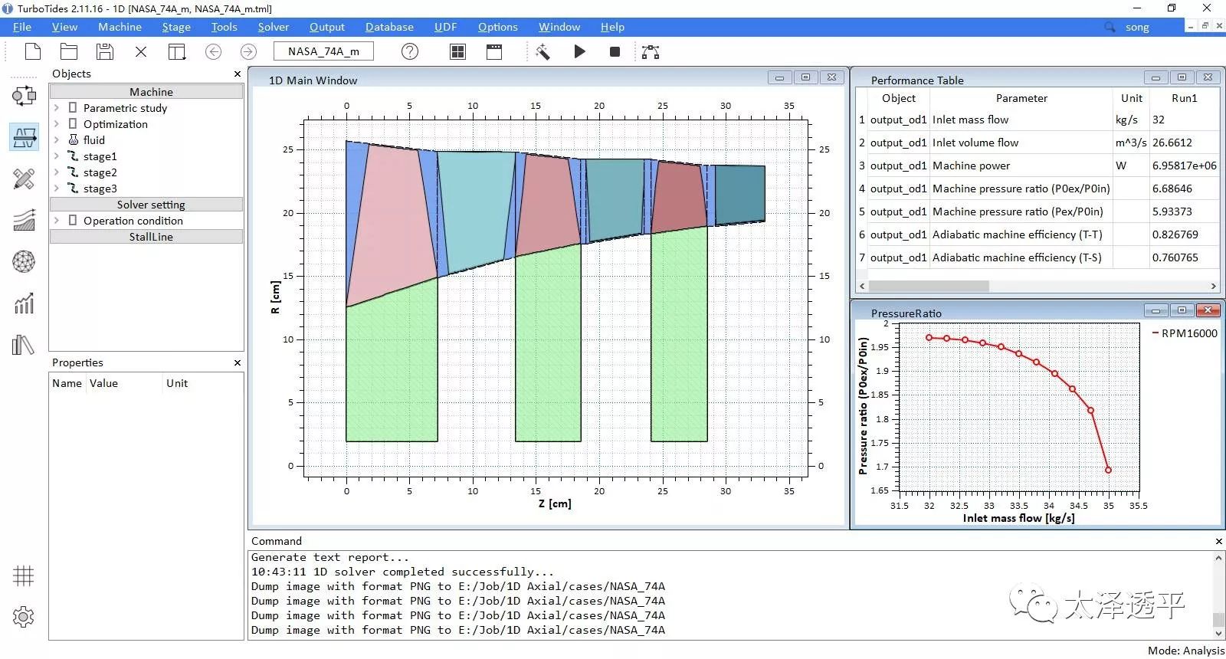Select the 1D blade row sidebar icon
Screen dimensions: 1226x659
coord(25,138)
